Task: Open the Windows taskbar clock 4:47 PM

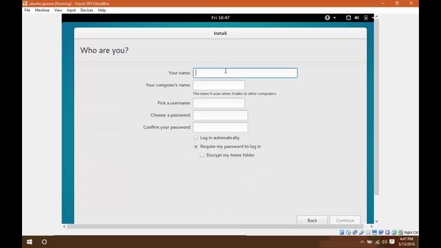Action: pos(407,242)
